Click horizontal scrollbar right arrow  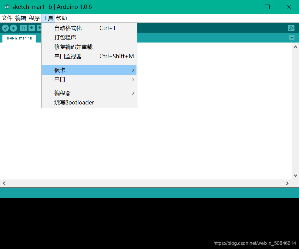tap(287, 183)
